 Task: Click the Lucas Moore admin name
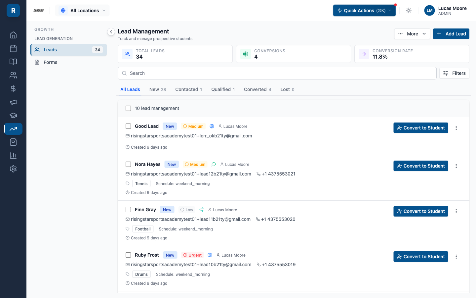[x=452, y=8]
